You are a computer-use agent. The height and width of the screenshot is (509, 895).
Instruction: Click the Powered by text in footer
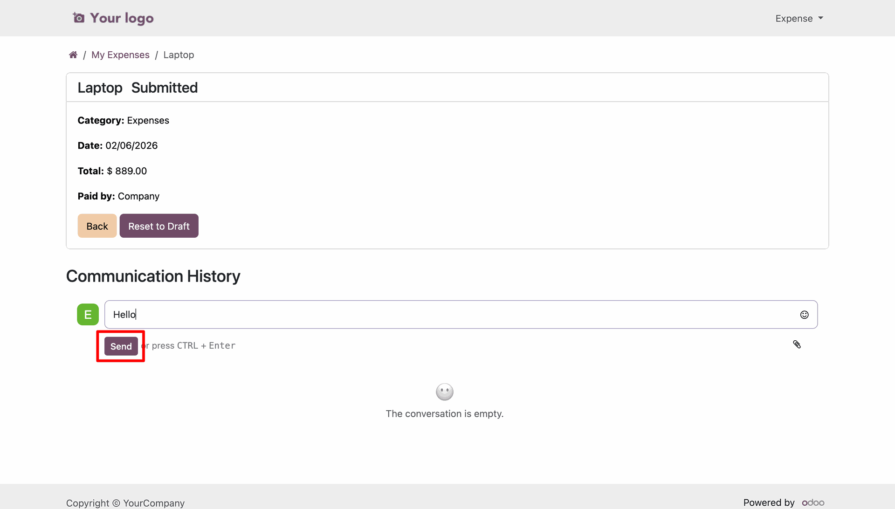click(x=769, y=502)
